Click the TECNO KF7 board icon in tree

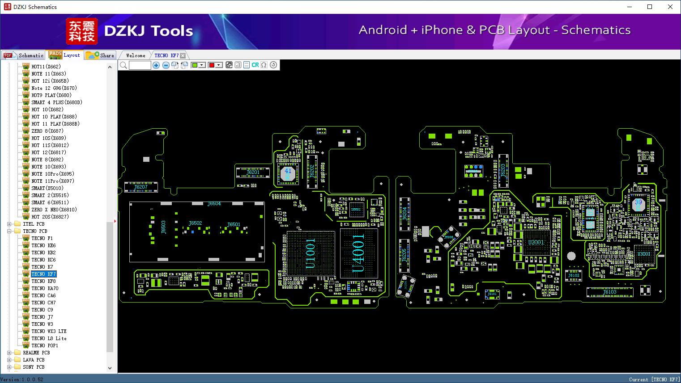tap(26, 274)
